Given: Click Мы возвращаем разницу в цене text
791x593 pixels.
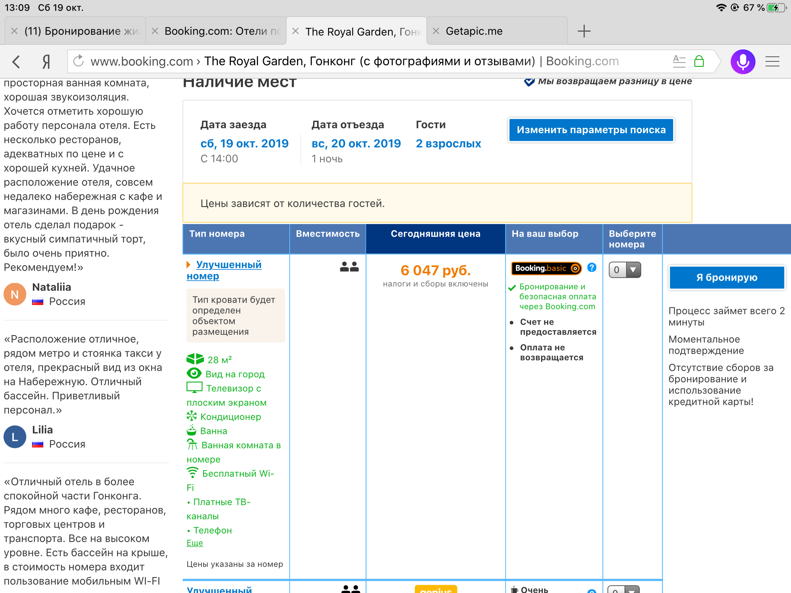Looking at the screenshot, I should point(615,81).
